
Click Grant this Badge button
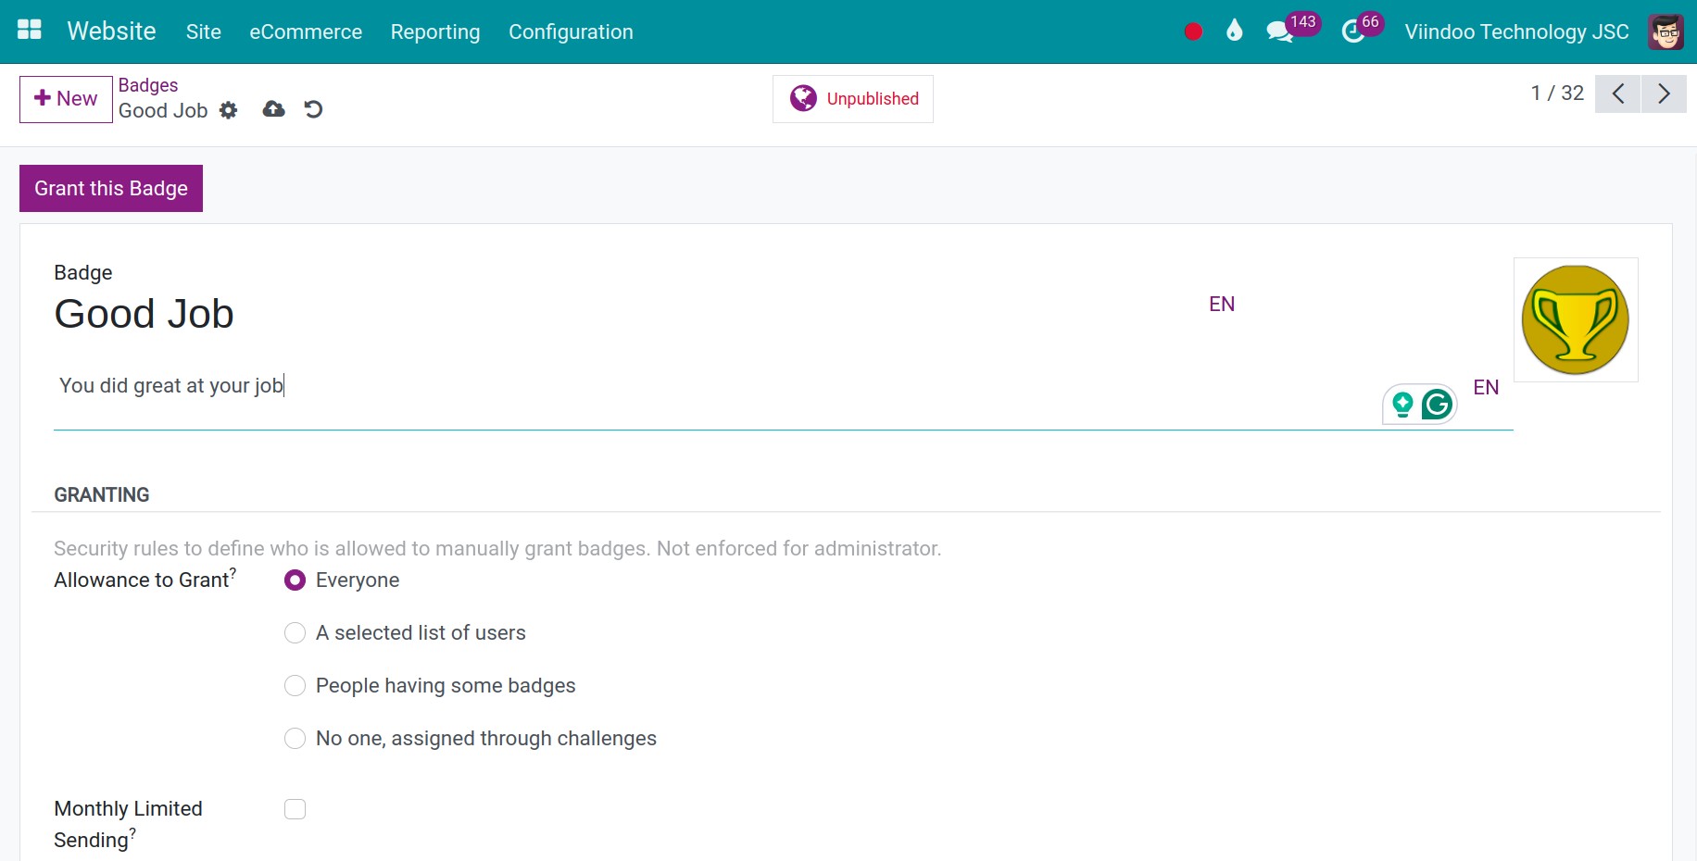111,188
